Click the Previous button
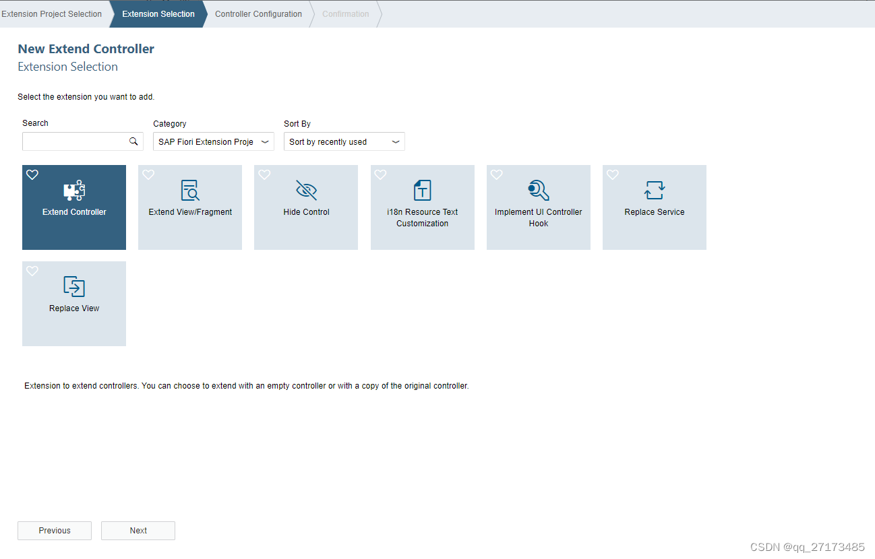The image size is (875, 559). click(x=54, y=530)
